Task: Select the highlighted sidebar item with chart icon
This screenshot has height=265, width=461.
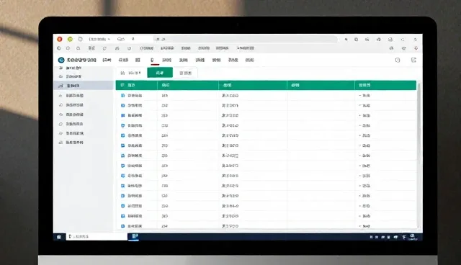Action: point(84,86)
